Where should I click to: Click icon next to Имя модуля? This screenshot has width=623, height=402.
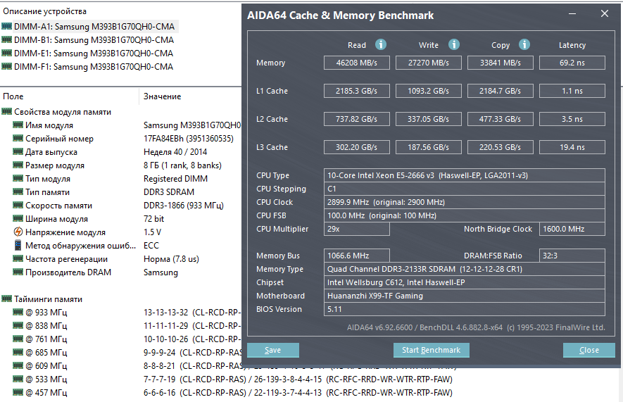coord(18,125)
